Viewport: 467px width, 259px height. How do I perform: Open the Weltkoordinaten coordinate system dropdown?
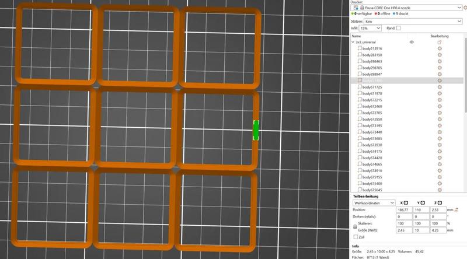coord(374,203)
